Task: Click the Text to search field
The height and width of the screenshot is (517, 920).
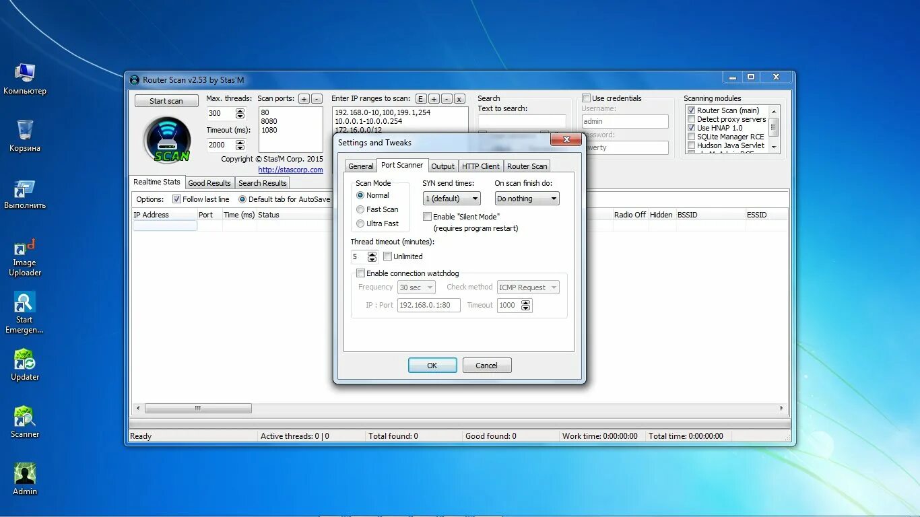Action: tap(522, 122)
